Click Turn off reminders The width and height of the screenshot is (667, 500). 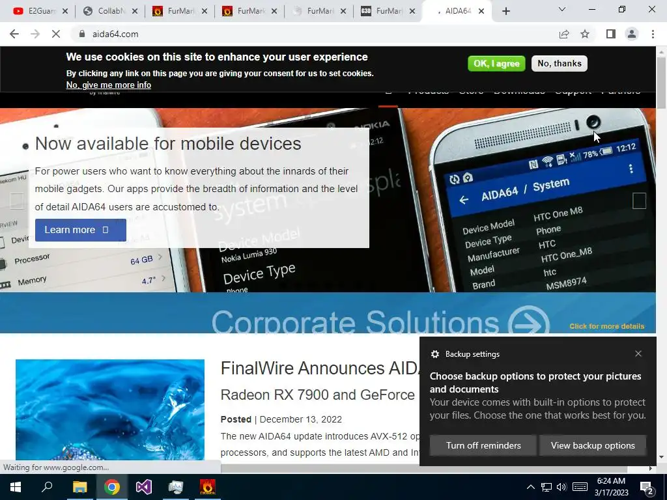pos(483,445)
